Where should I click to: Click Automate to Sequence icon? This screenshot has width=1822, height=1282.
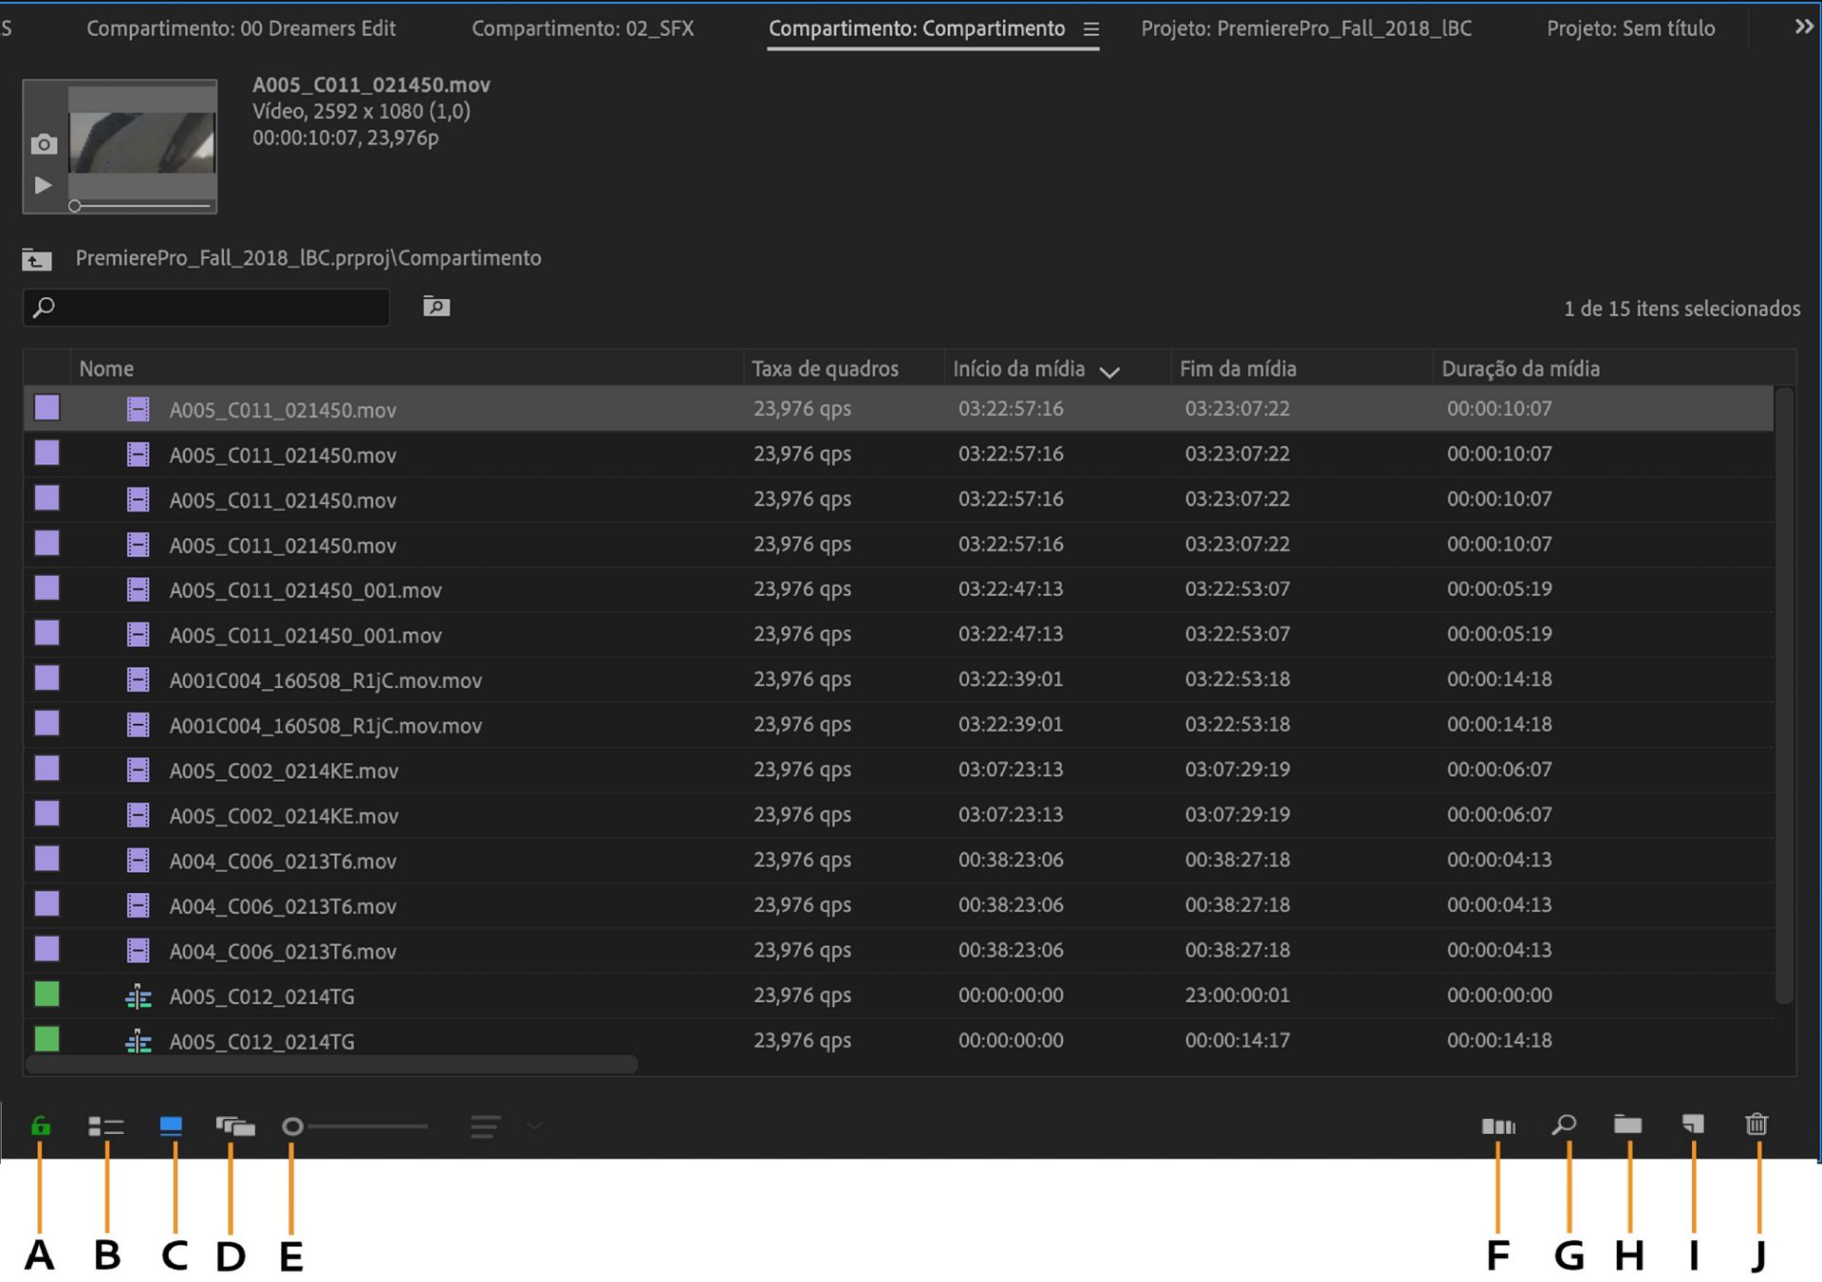[x=1497, y=1126]
